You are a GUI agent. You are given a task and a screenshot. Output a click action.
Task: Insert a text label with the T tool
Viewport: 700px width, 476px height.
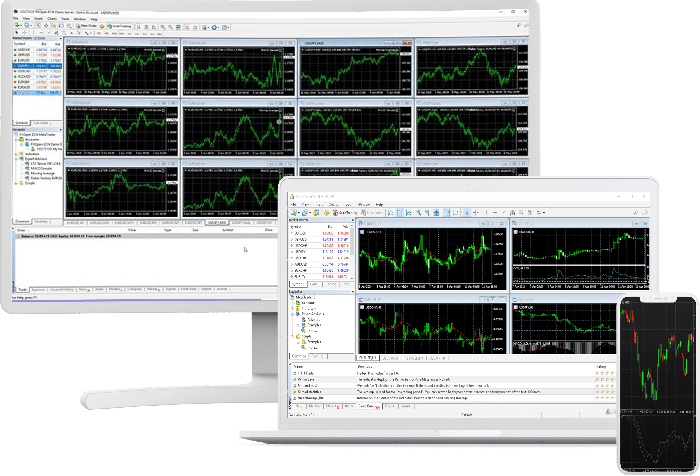(x=530, y=213)
